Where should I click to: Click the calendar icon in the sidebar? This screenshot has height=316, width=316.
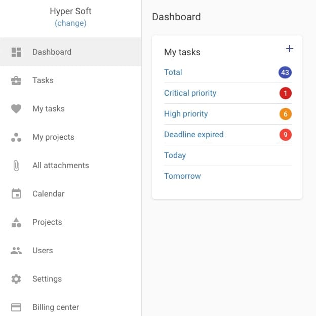(16, 194)
